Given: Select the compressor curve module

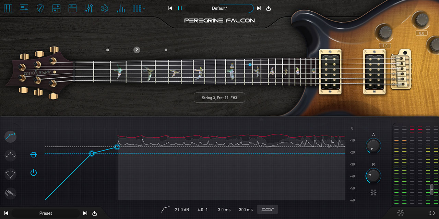Looking at the screenshot, I should pos(11,137).
